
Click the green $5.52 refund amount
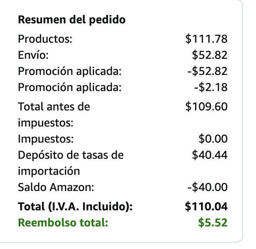(213, 222)
